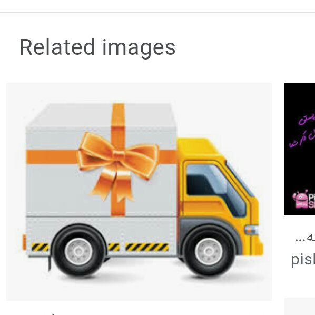Screen dimensions: 315x315
Task: Click the truck's front wheel
Action: pyautogui.click(x=209, y=251)
